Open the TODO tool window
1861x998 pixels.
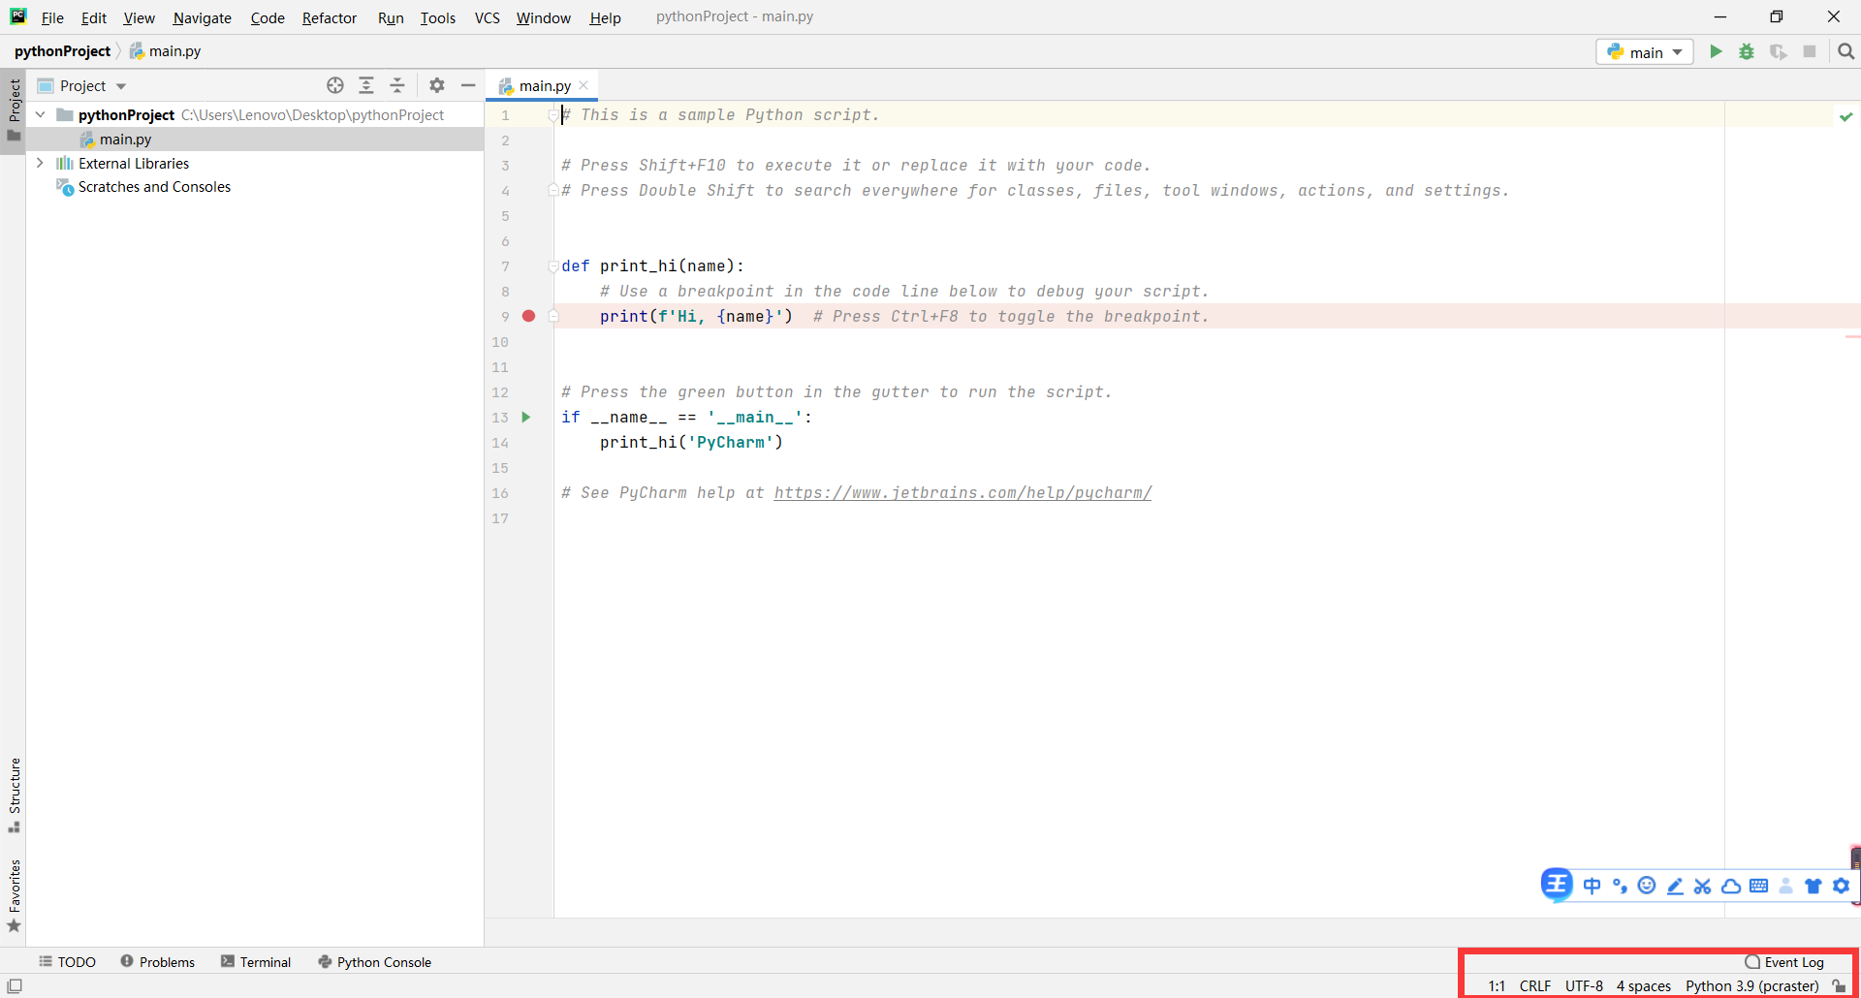pos(68,962)
